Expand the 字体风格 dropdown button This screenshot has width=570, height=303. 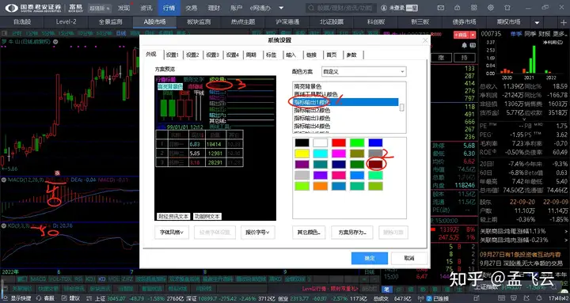pos(172,232)
